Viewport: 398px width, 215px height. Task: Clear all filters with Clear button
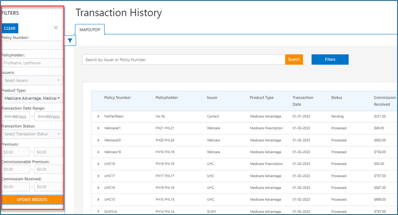point(10,28)
